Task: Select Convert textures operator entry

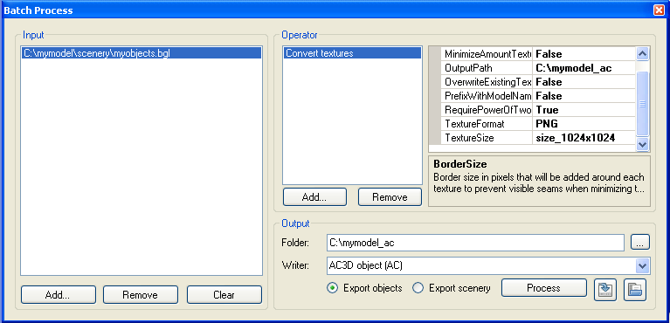Action: click(x=352, y=53)
